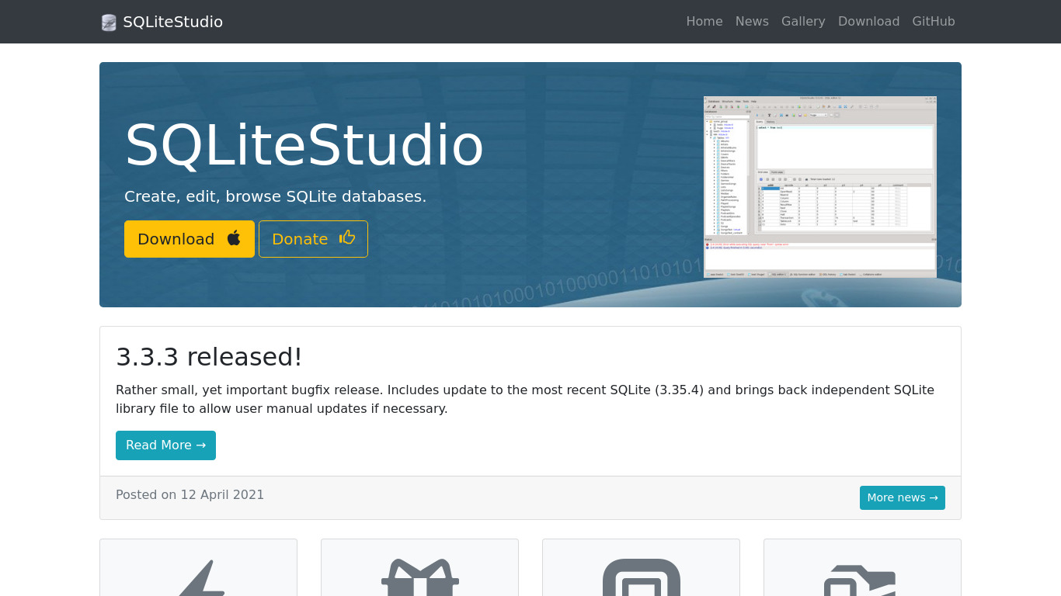The image size is (1061, 596).
Task: Click the lightning bolt feature icon
Action: click(x=199, y=577)
